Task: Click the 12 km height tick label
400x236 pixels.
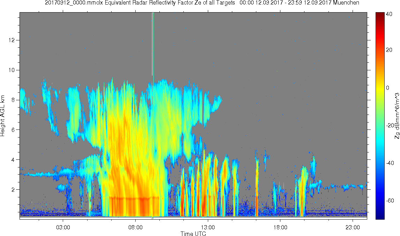Action: [x=13, y=40]
